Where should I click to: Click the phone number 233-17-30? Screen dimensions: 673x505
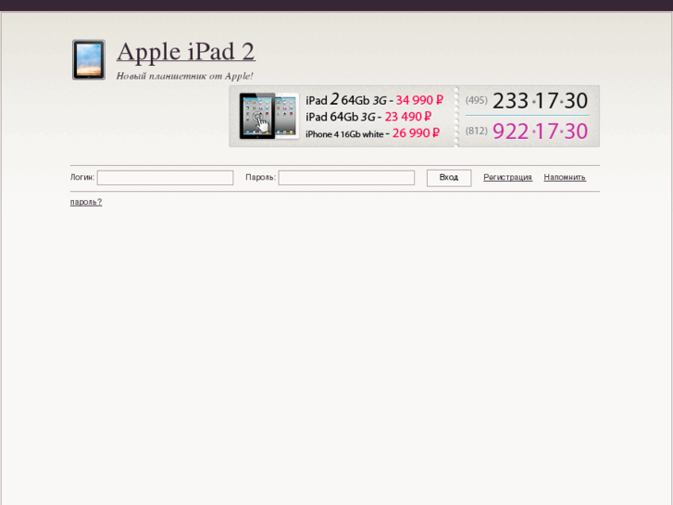(540, 101)
